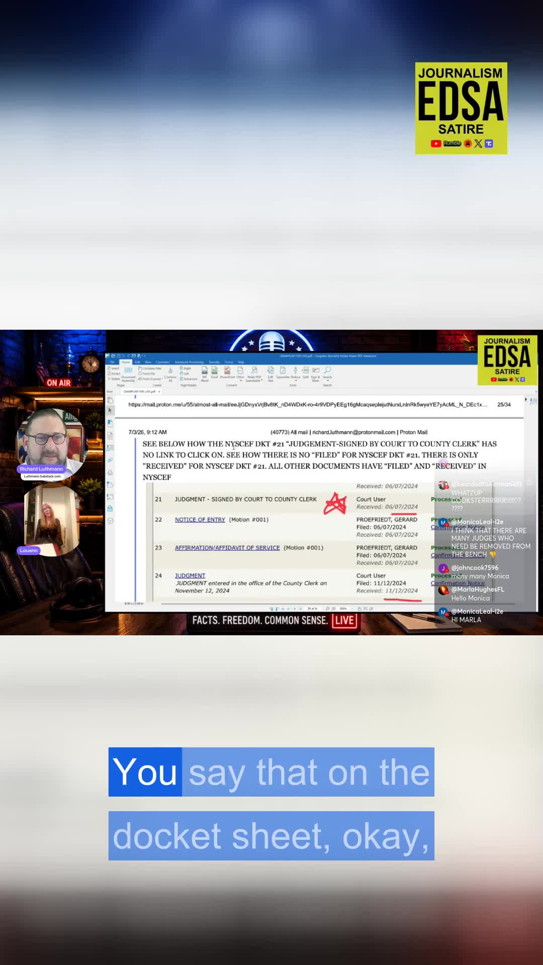The image size is (543, 965).
Task: Click From File in Create group
Action: (147, 373)
